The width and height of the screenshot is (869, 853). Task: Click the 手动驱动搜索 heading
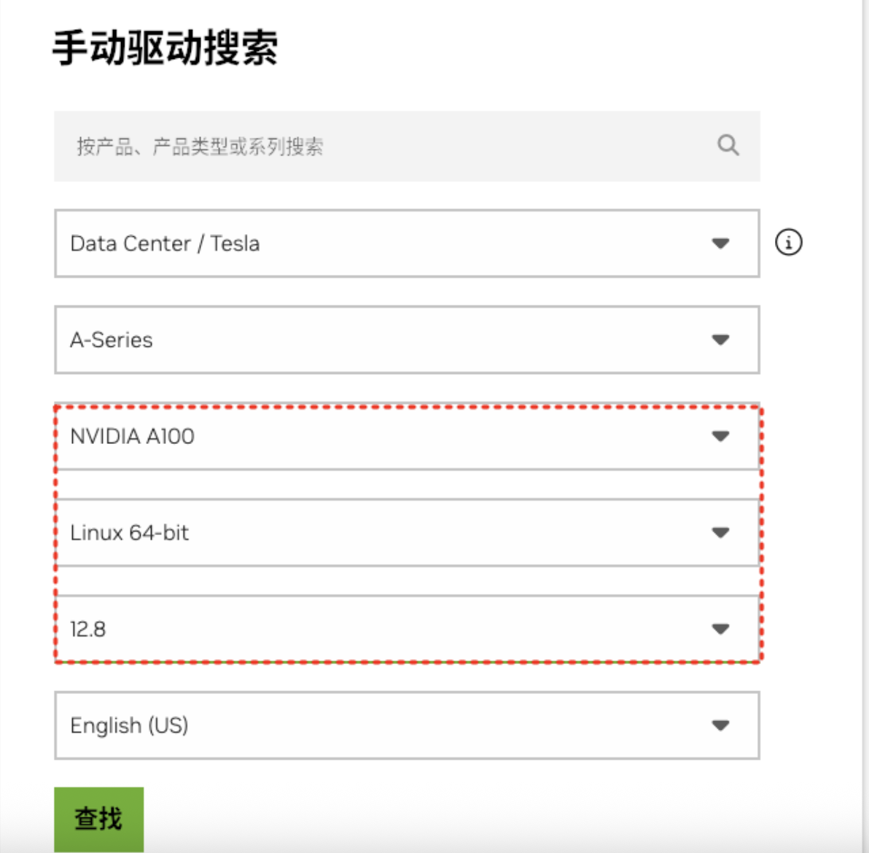point(165,48)
